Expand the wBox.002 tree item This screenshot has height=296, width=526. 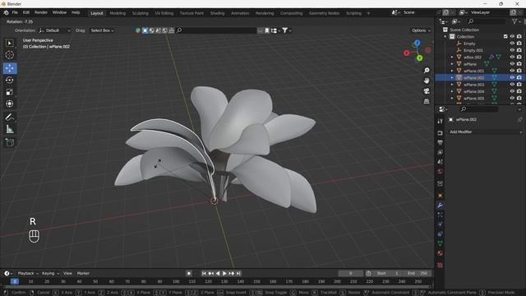coord(452,57)
